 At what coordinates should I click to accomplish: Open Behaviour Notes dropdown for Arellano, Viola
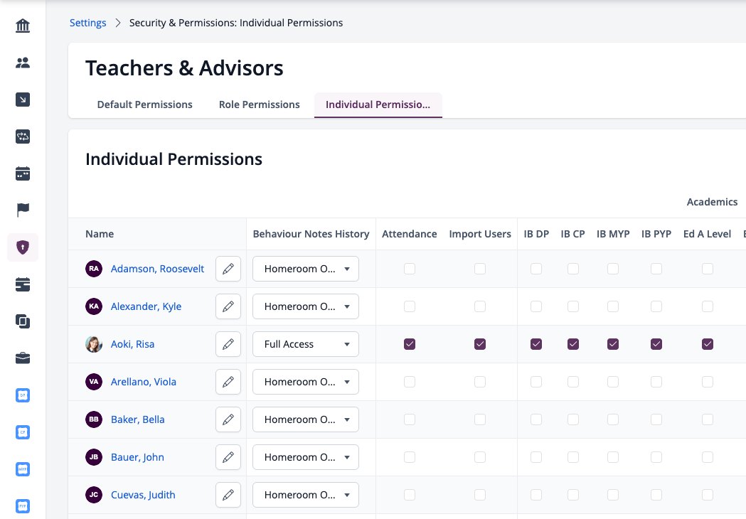[x=306, y=382]
